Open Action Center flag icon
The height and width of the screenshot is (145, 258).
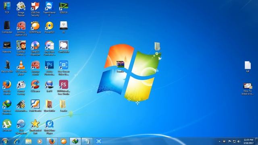(230, 141)
